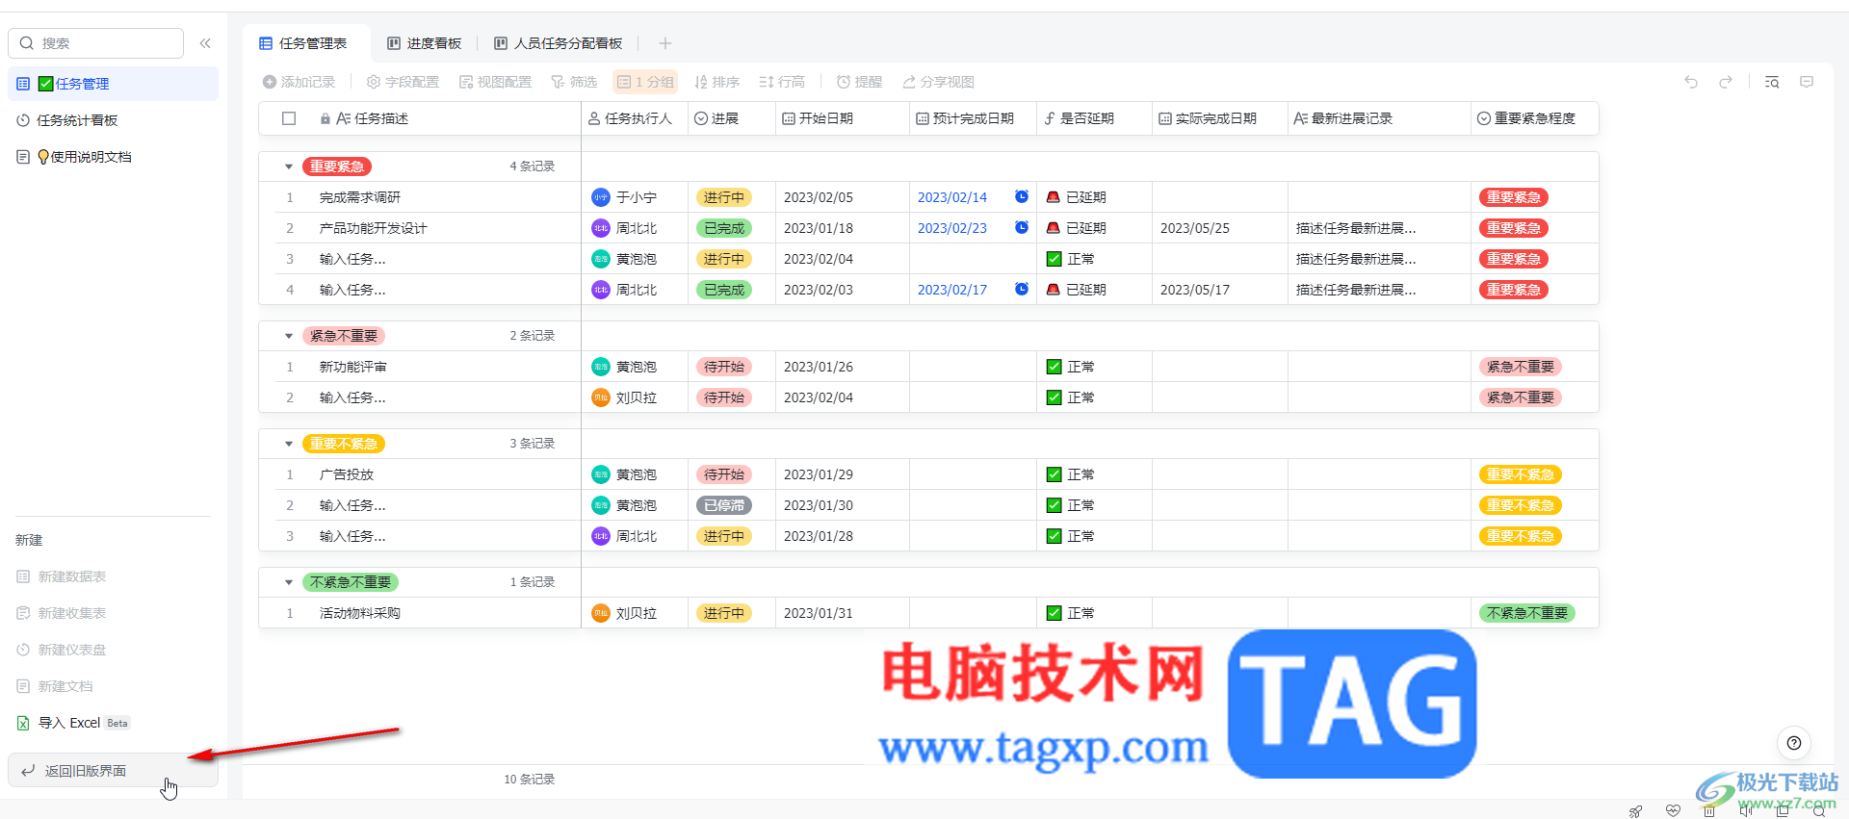Click 于小宁 avatar in executor column
This screenshot has width=1849, height=819.
601,197
